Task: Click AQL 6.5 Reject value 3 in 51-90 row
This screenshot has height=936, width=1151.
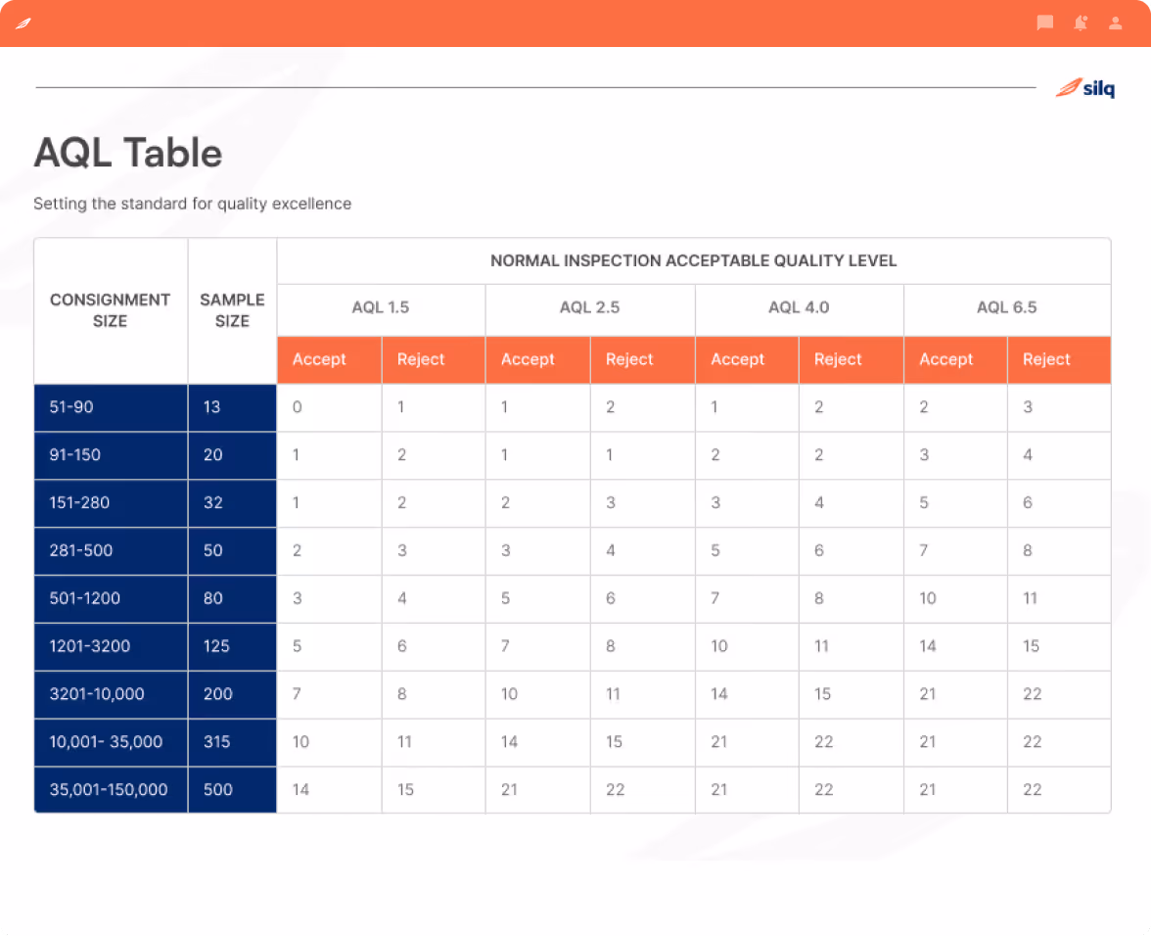Action: click(1059, 407)
